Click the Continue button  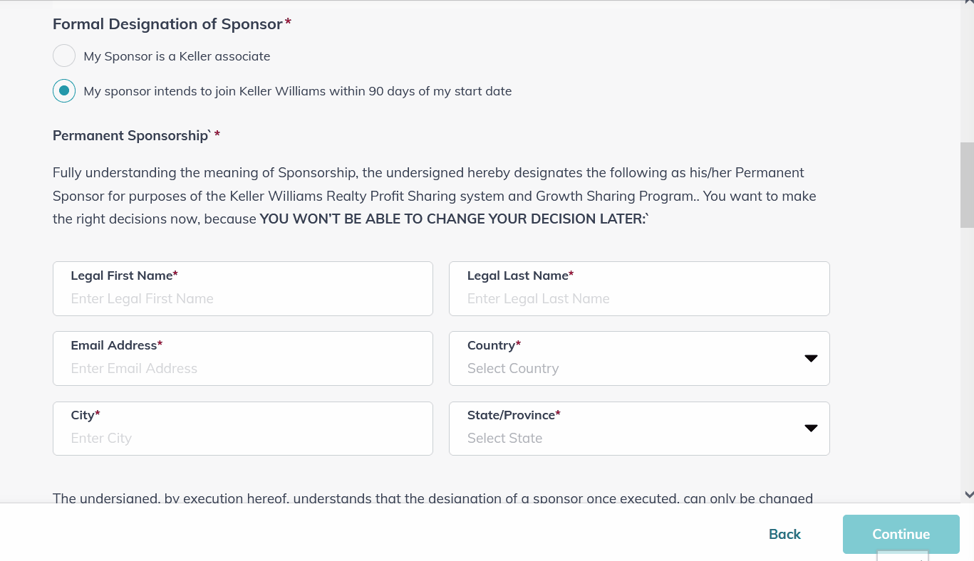click(x=901, y=534)
